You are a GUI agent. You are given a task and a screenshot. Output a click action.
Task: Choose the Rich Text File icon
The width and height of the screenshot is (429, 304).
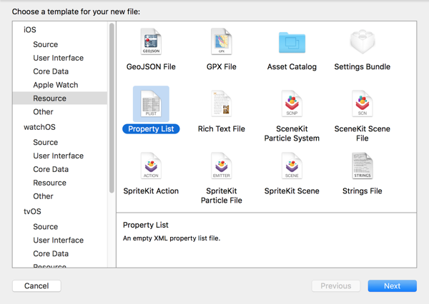(221, 105)
